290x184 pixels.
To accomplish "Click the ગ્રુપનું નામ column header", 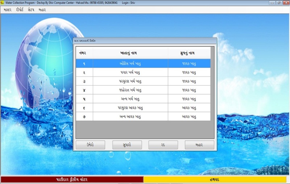I will coord(189,53).
